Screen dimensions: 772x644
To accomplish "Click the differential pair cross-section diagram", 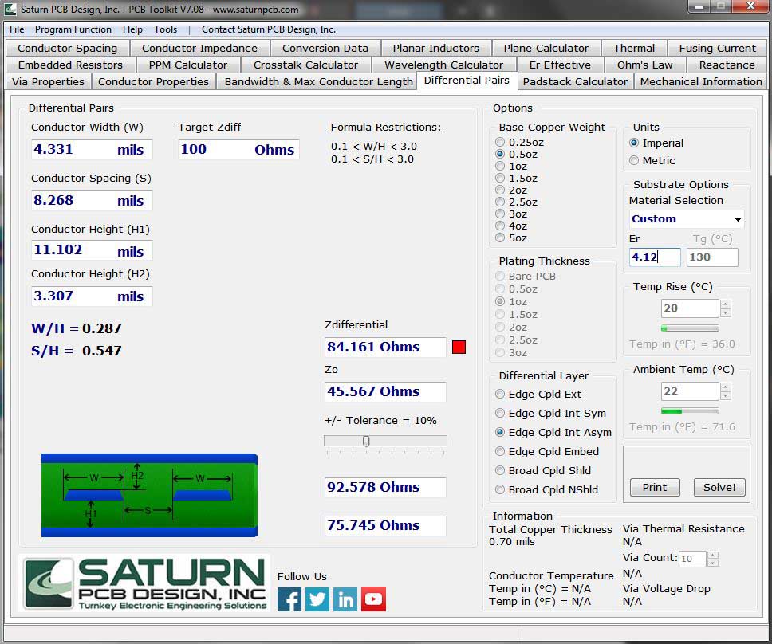I will (149, 495).
